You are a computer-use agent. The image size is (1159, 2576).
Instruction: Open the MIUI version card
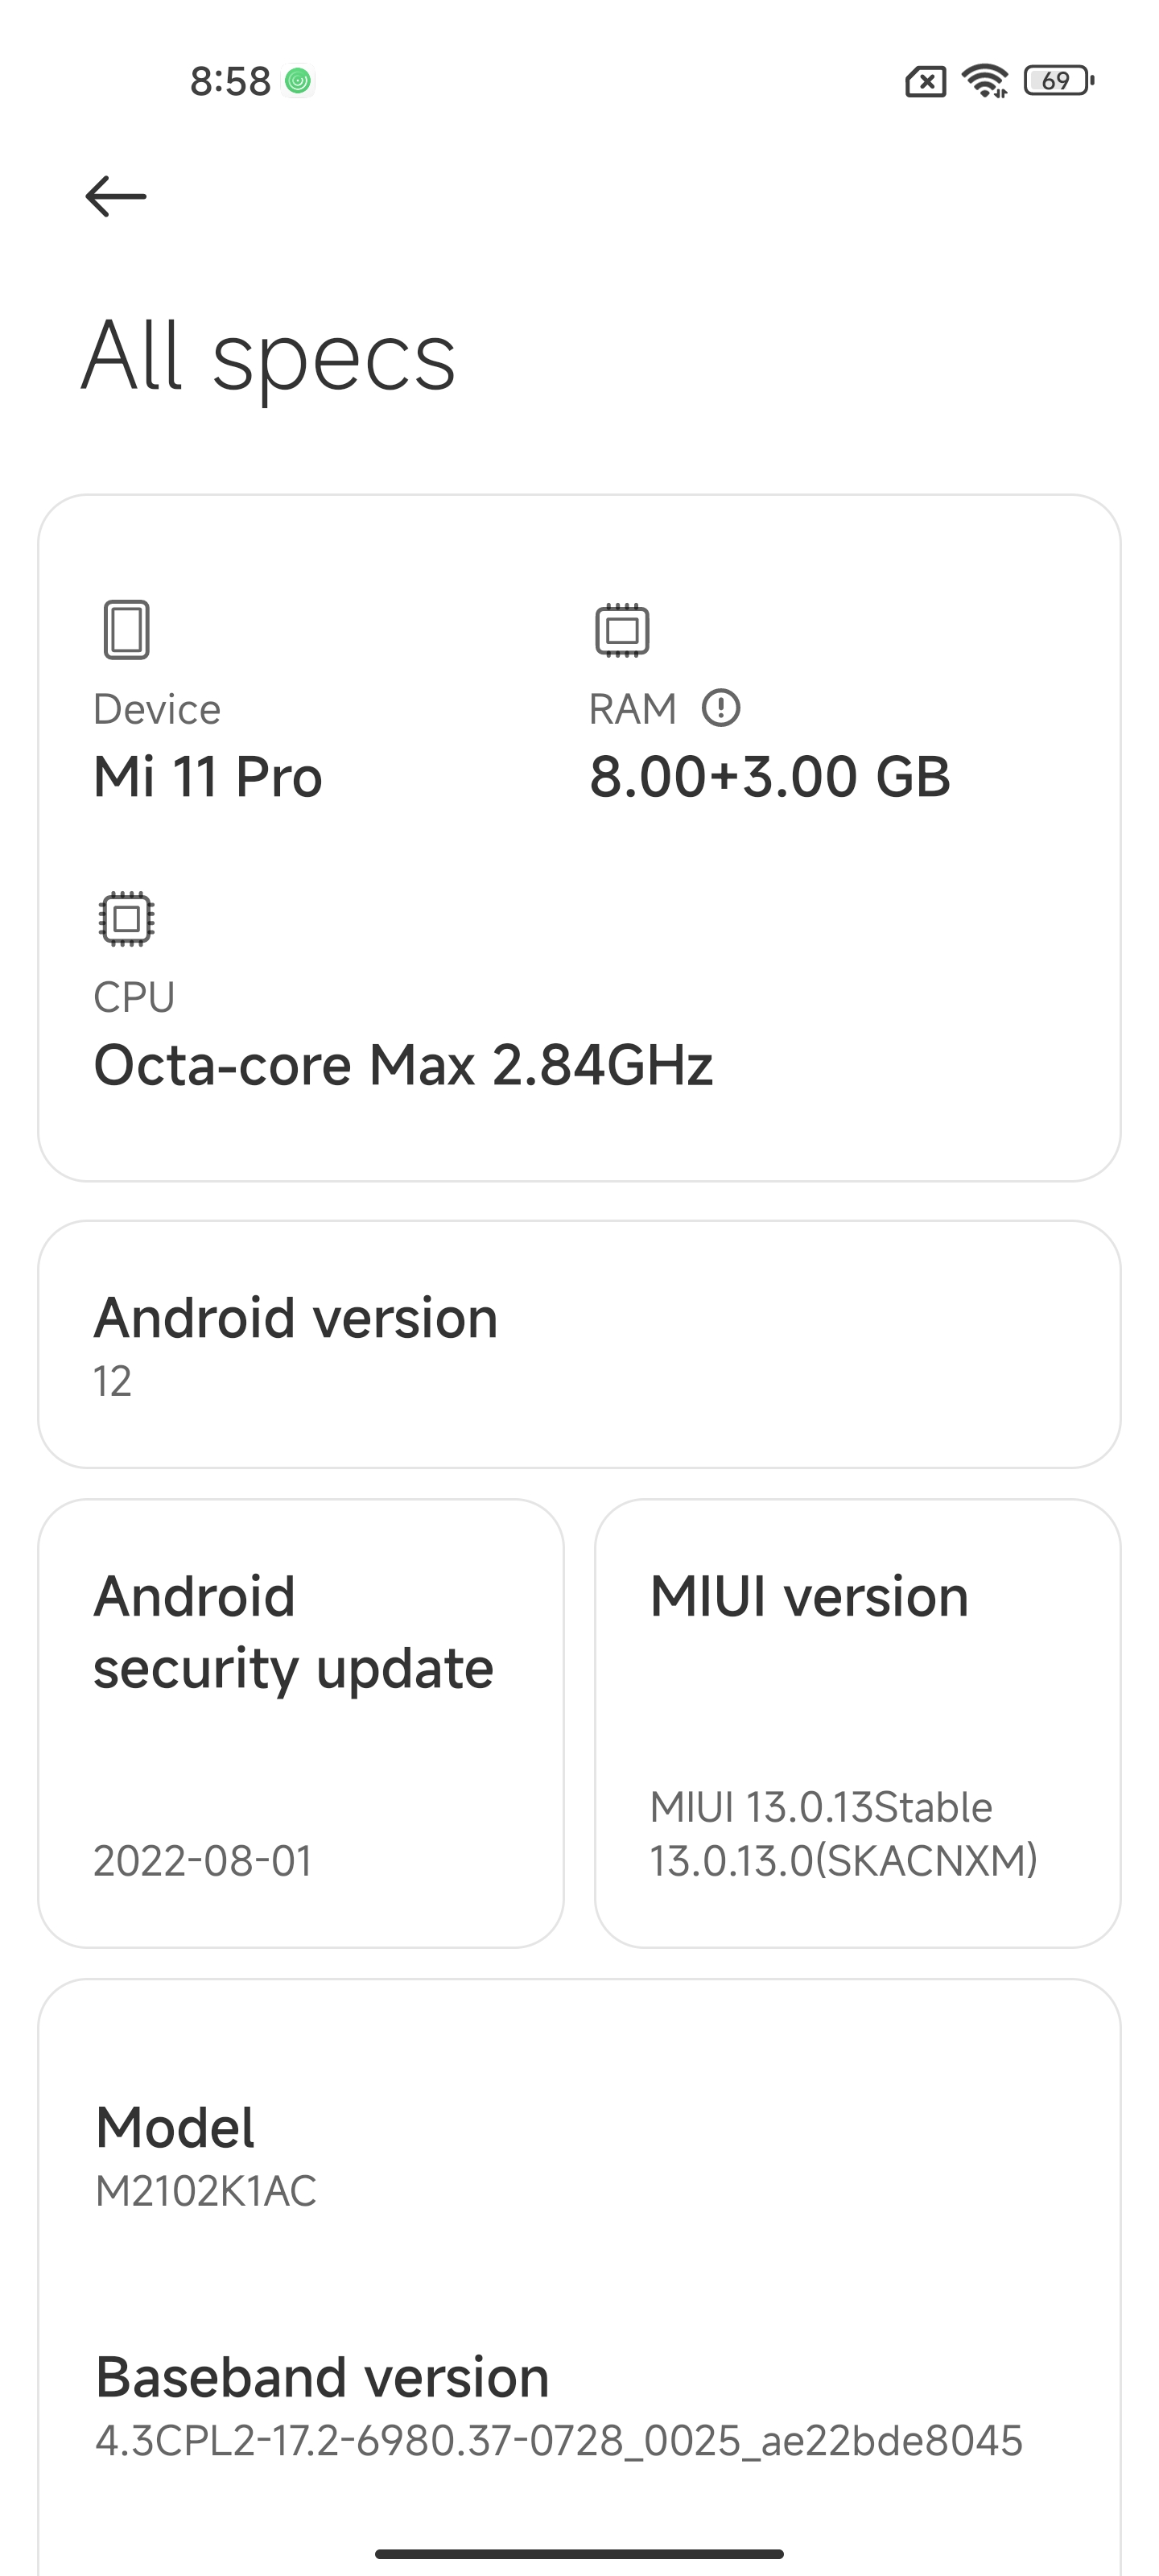857,1723
